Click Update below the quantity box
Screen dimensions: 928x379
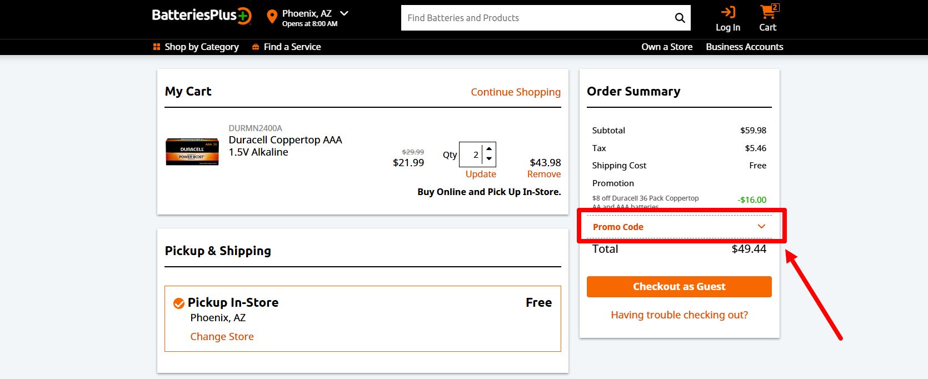point(480,174)
